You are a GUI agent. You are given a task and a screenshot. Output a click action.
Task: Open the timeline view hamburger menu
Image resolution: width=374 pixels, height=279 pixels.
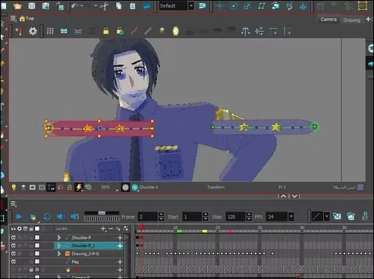(x=13, y=203)
